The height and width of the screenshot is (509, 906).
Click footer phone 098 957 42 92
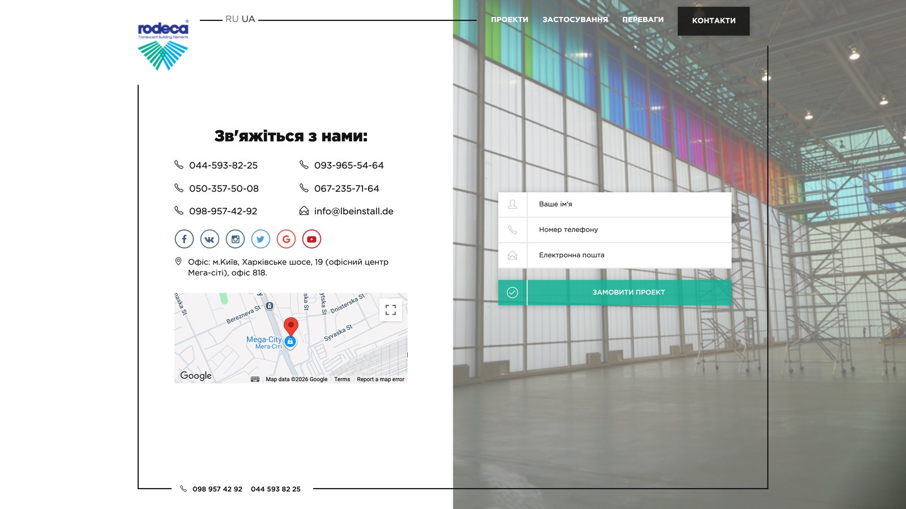(x=217, y=489)
